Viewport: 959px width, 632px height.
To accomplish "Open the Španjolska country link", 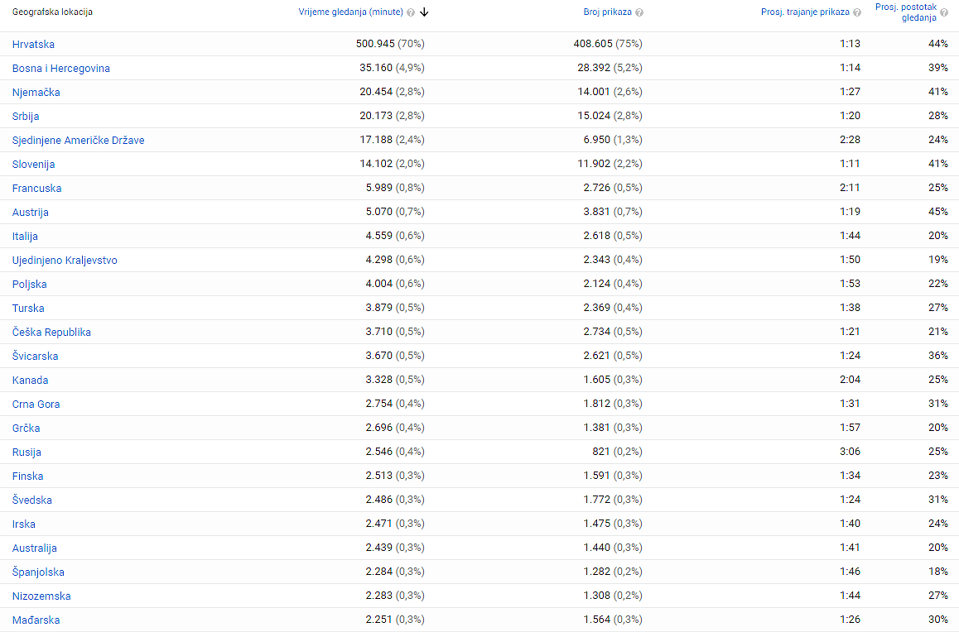I will pos(38,572).
